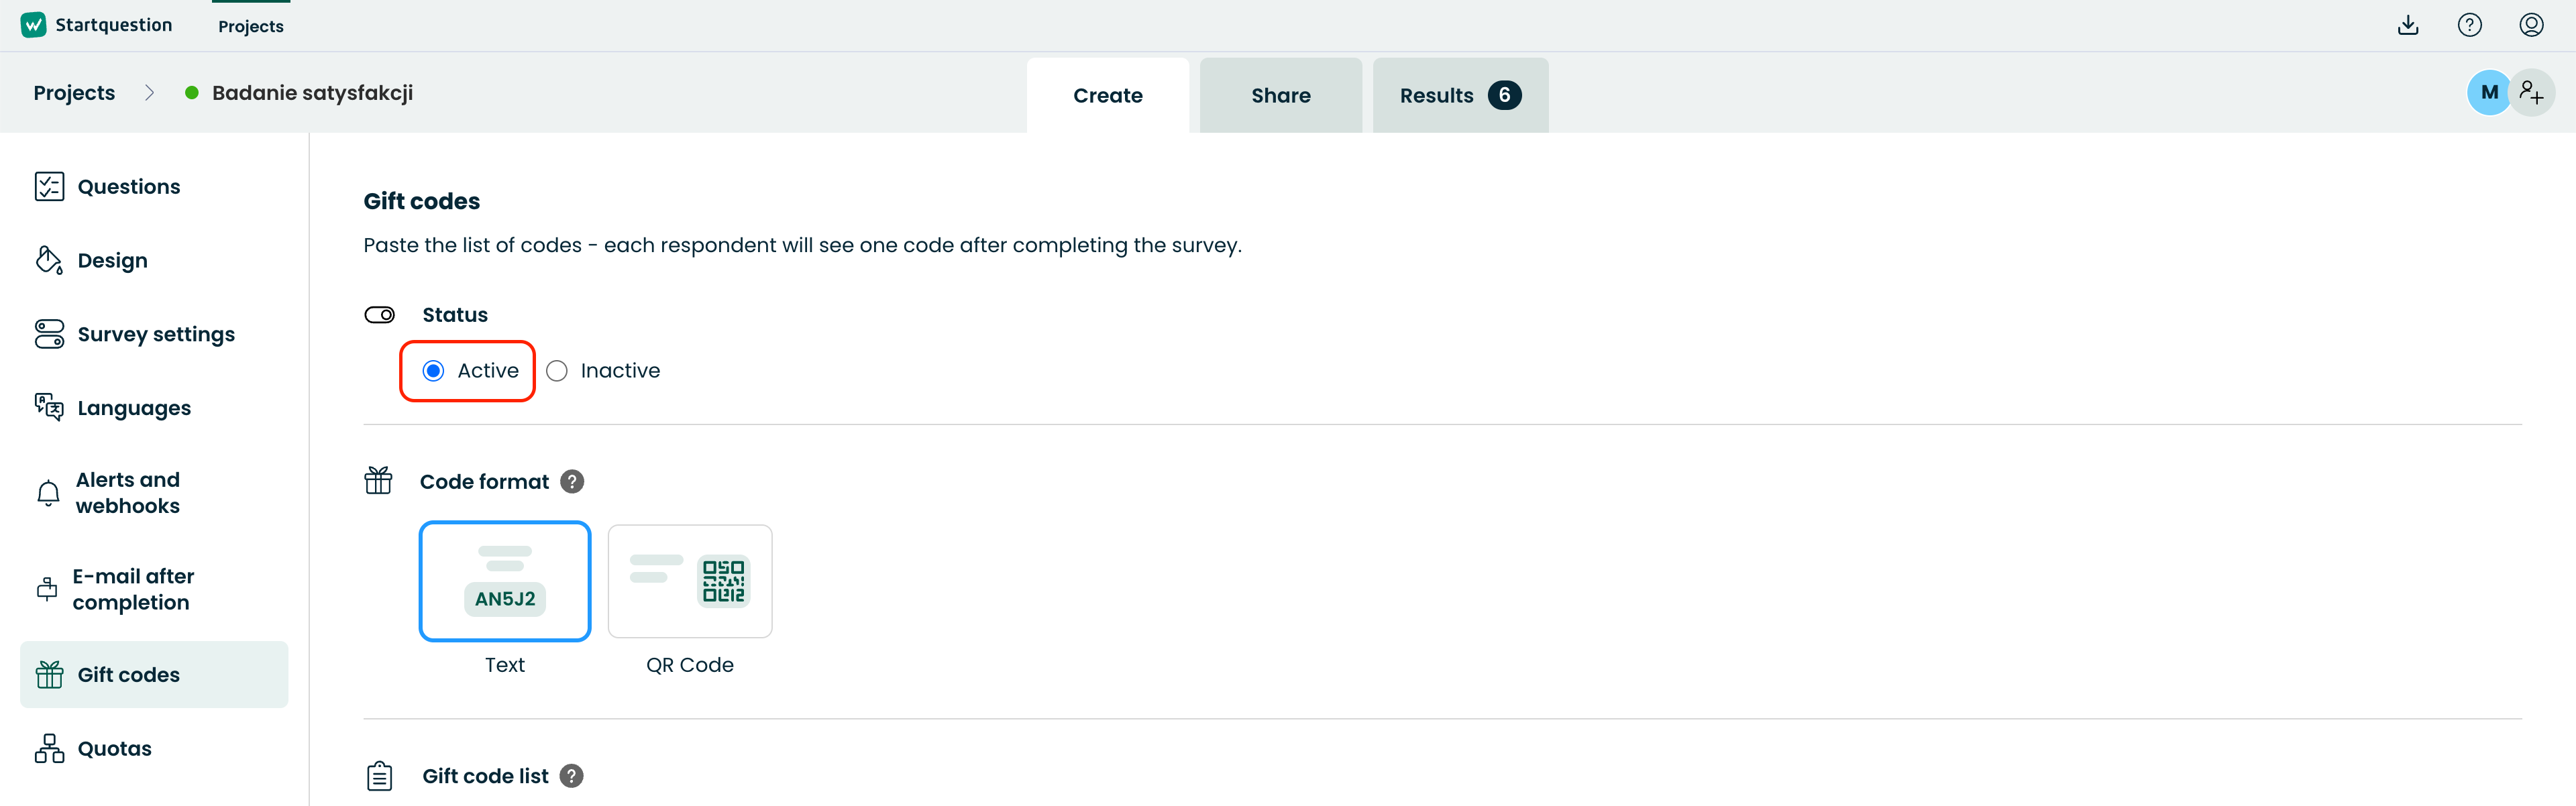The image size is (2576, 806).
Task: Open Gift code list help icon
Action: 571,776
